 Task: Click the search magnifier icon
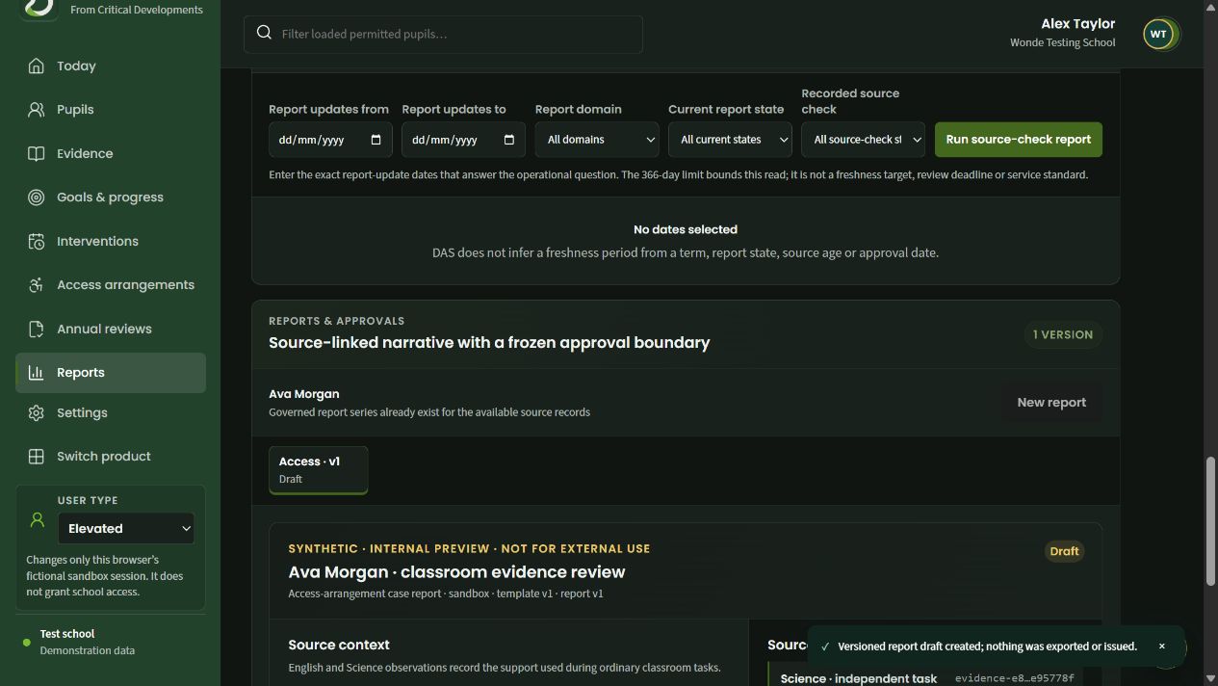(x=264, y=33)
